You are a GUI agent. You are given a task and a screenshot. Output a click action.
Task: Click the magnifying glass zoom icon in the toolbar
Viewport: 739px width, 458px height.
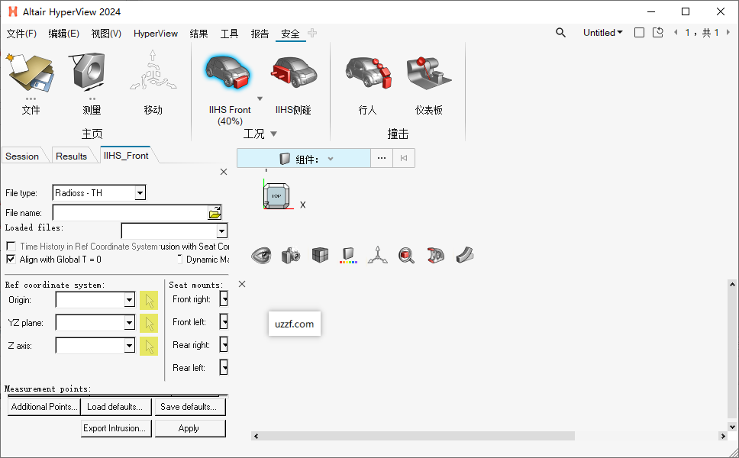point(406,255)
